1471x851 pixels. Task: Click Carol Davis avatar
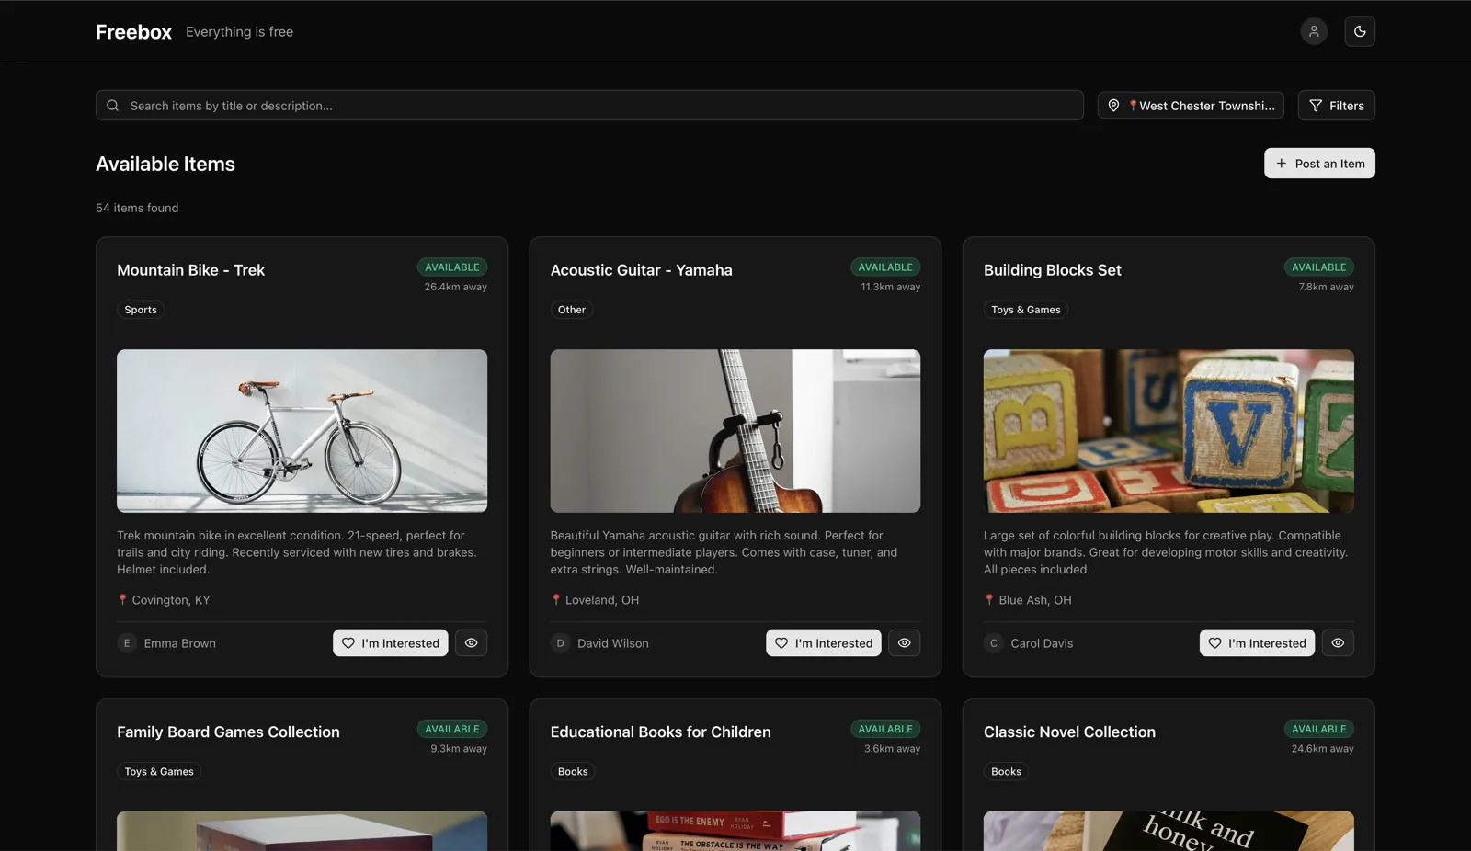click(994, 643)
